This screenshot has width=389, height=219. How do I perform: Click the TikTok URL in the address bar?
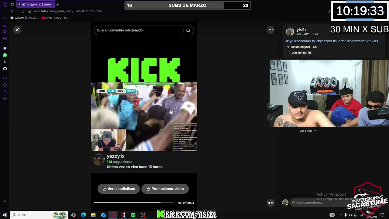tap(68, 11)
